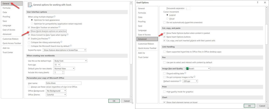Click info icon next to Show Mini Toolbar
This screenshot has height=109, width=269.
point(60,27)
